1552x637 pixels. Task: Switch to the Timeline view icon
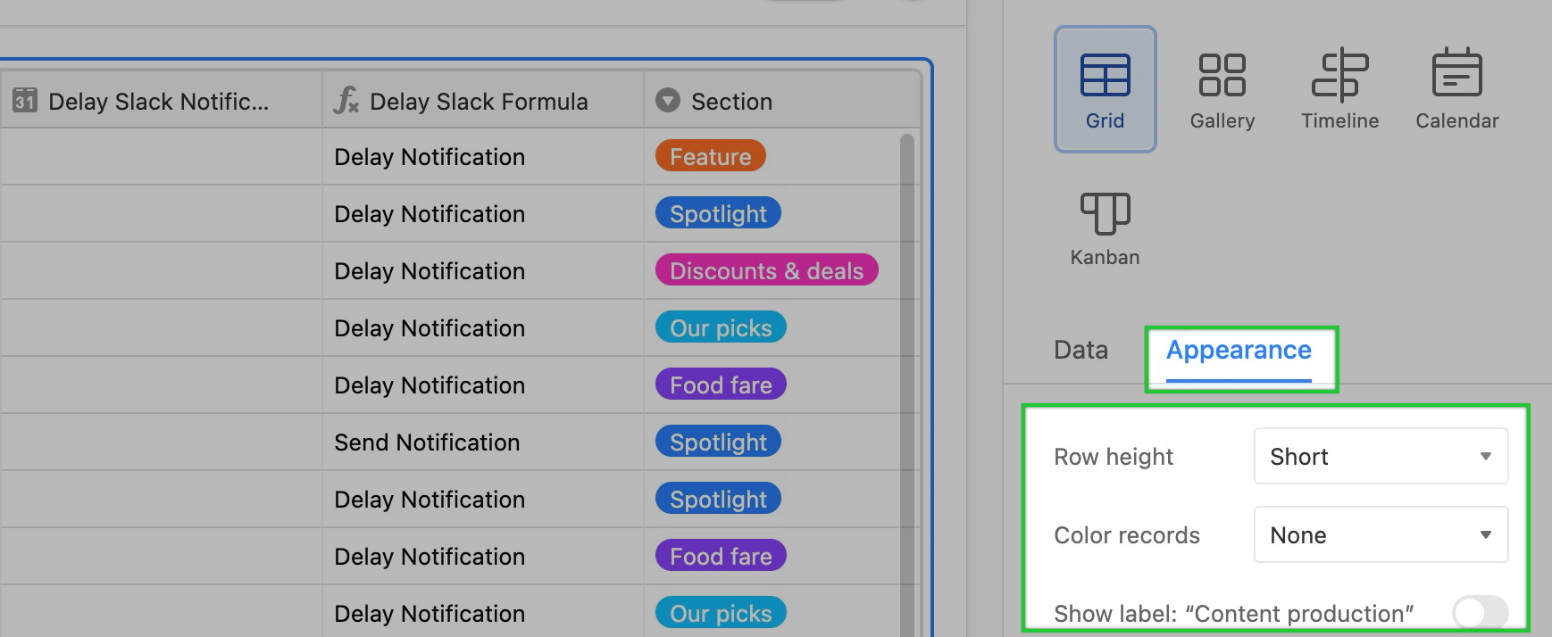1339,75
